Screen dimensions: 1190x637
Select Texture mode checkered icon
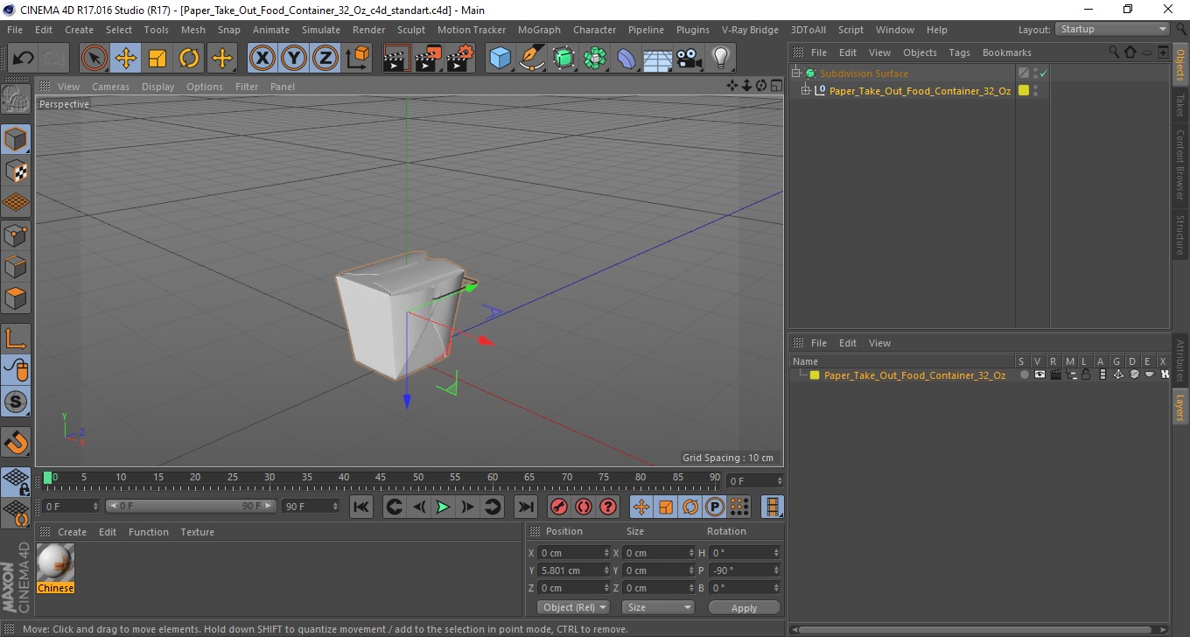pyautogui.click(x=16, y=171)
